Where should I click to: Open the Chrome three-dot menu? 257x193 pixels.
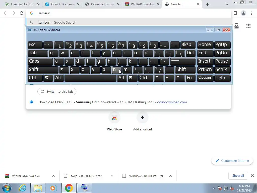click(x=251, y=13)
